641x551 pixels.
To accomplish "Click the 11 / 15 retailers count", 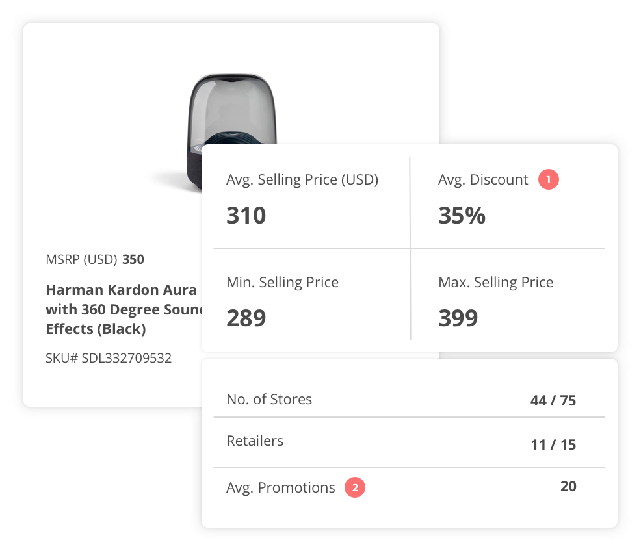I will click(x=553, y=444).
